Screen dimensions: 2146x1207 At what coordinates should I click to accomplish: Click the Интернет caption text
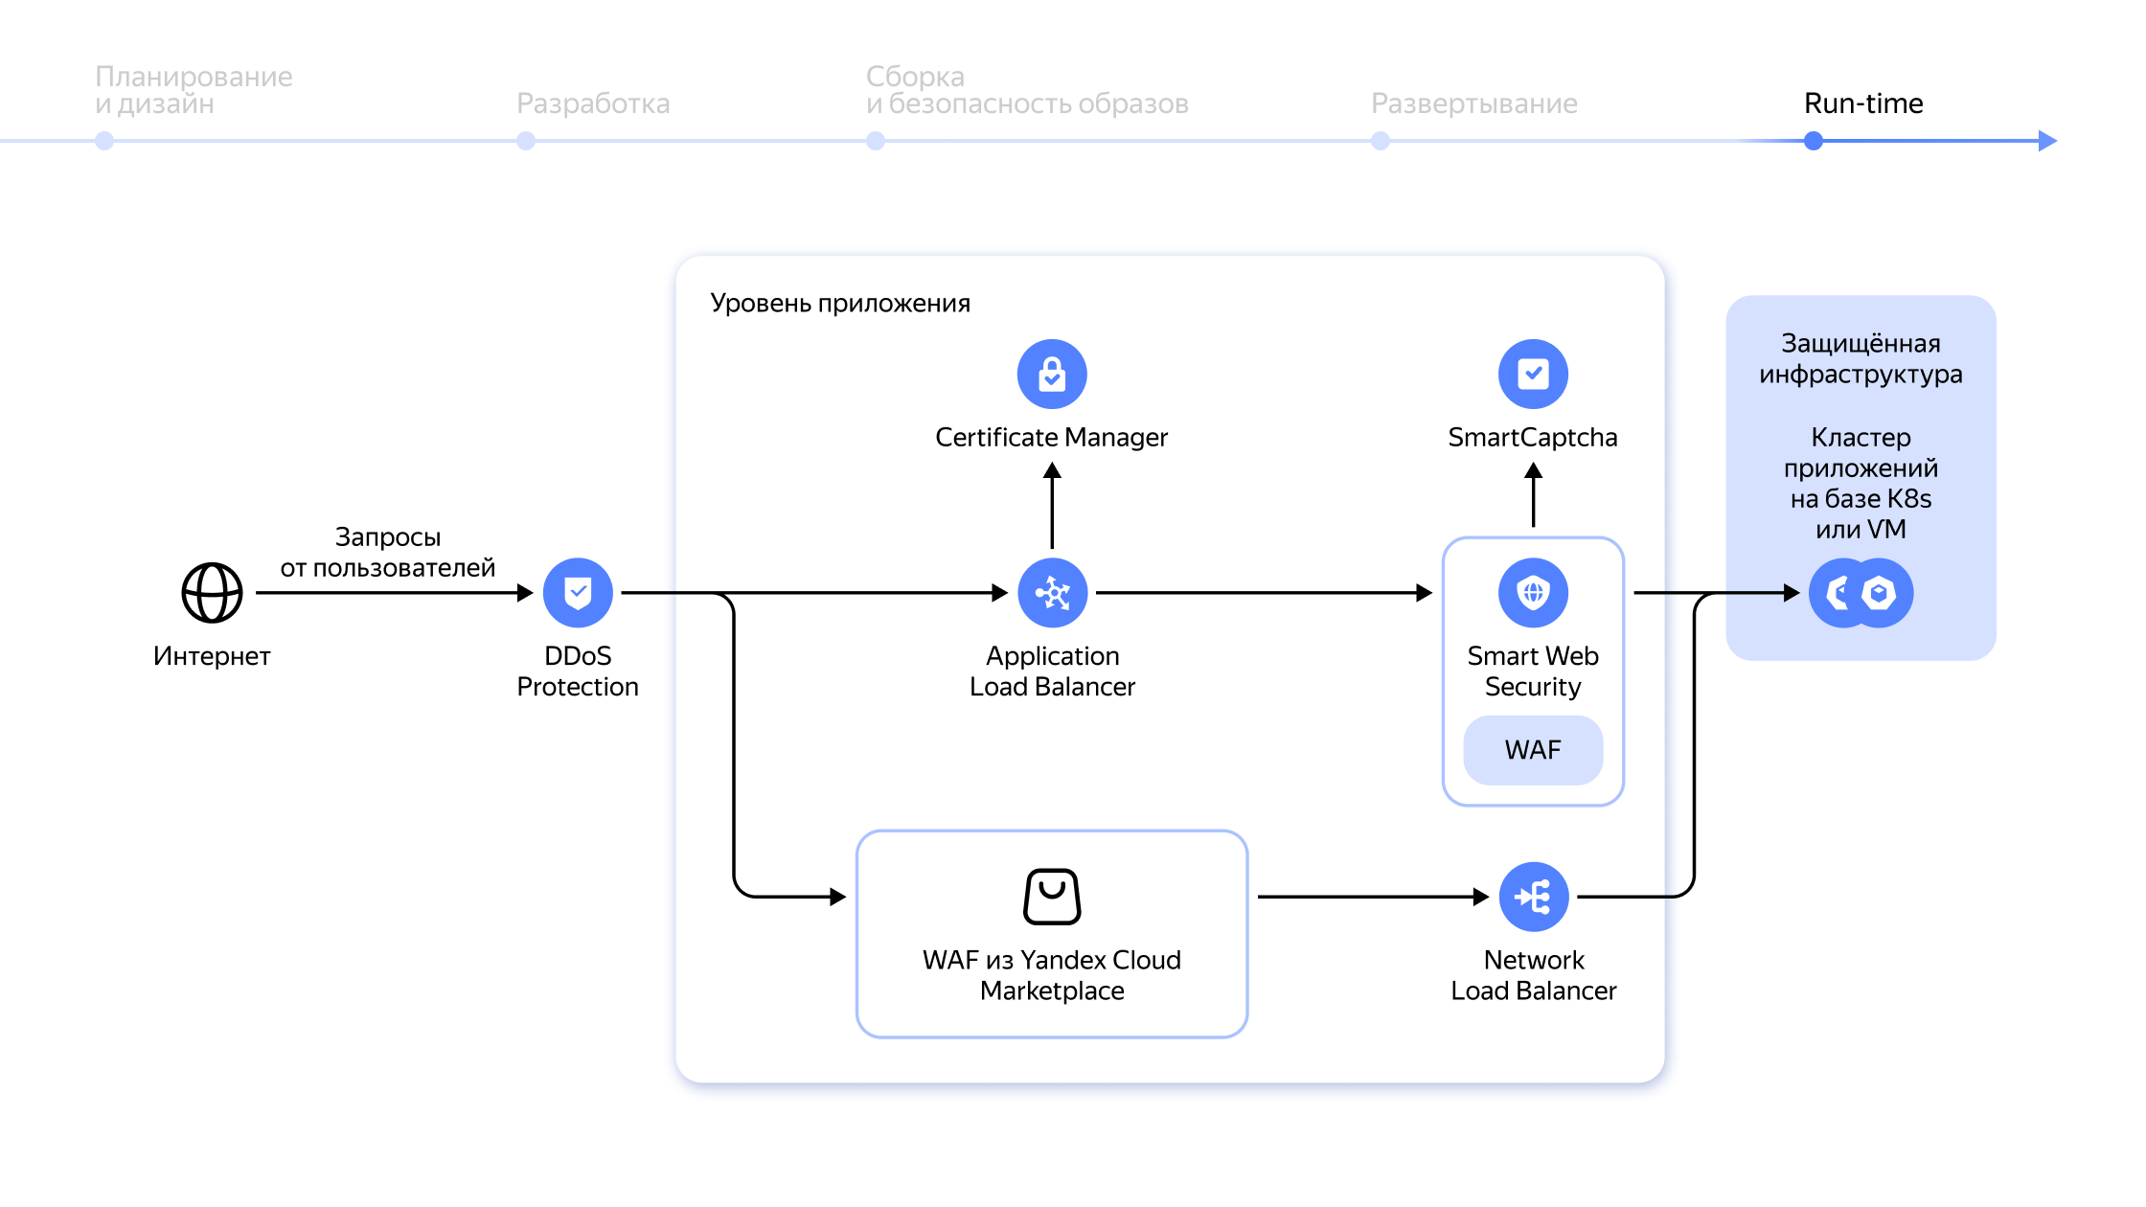tap(212, 656)
